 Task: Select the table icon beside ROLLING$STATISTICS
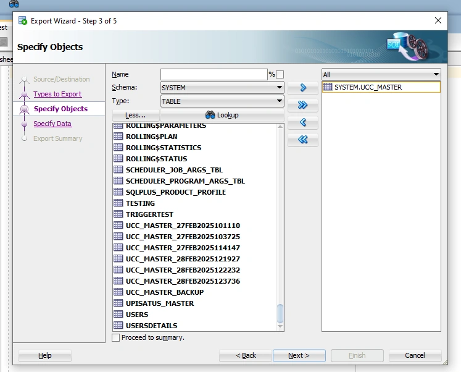118,148
